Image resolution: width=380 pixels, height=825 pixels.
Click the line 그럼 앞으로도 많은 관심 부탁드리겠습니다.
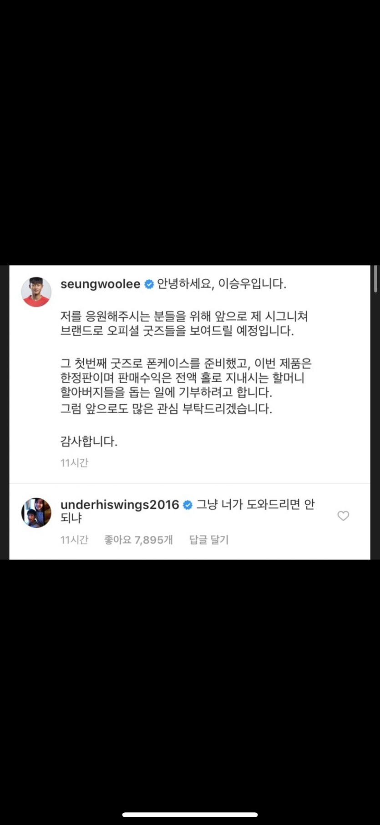coord(166,408)
